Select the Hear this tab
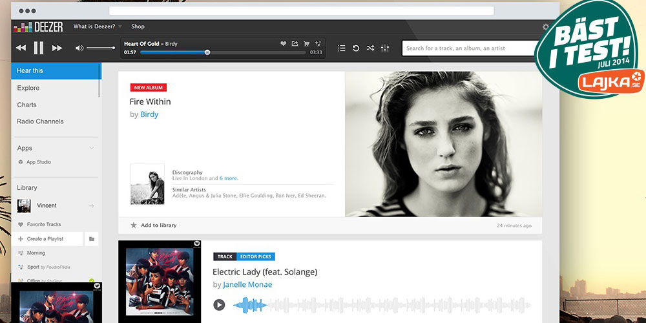 56,70
